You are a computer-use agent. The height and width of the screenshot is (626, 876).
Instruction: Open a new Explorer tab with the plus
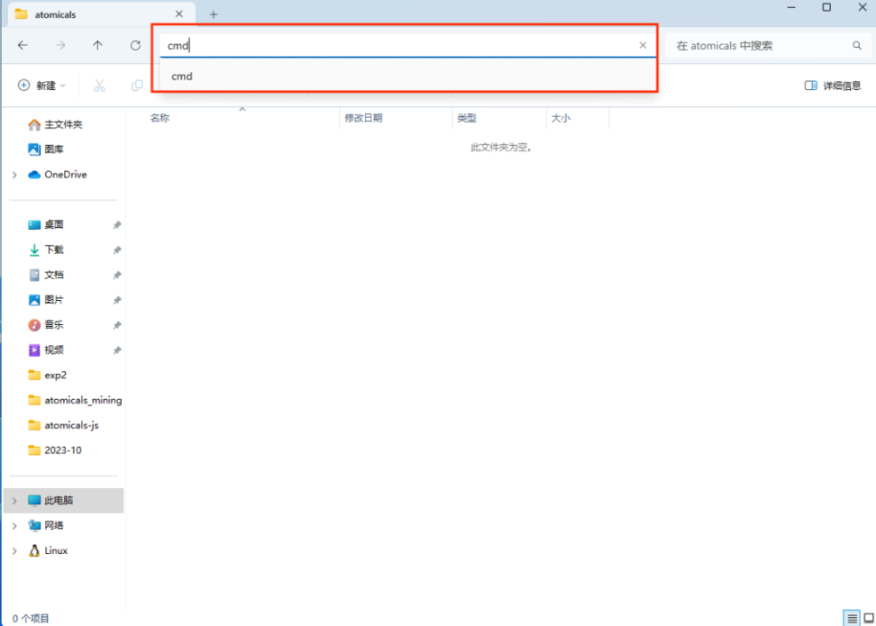(x=213, y=14)
